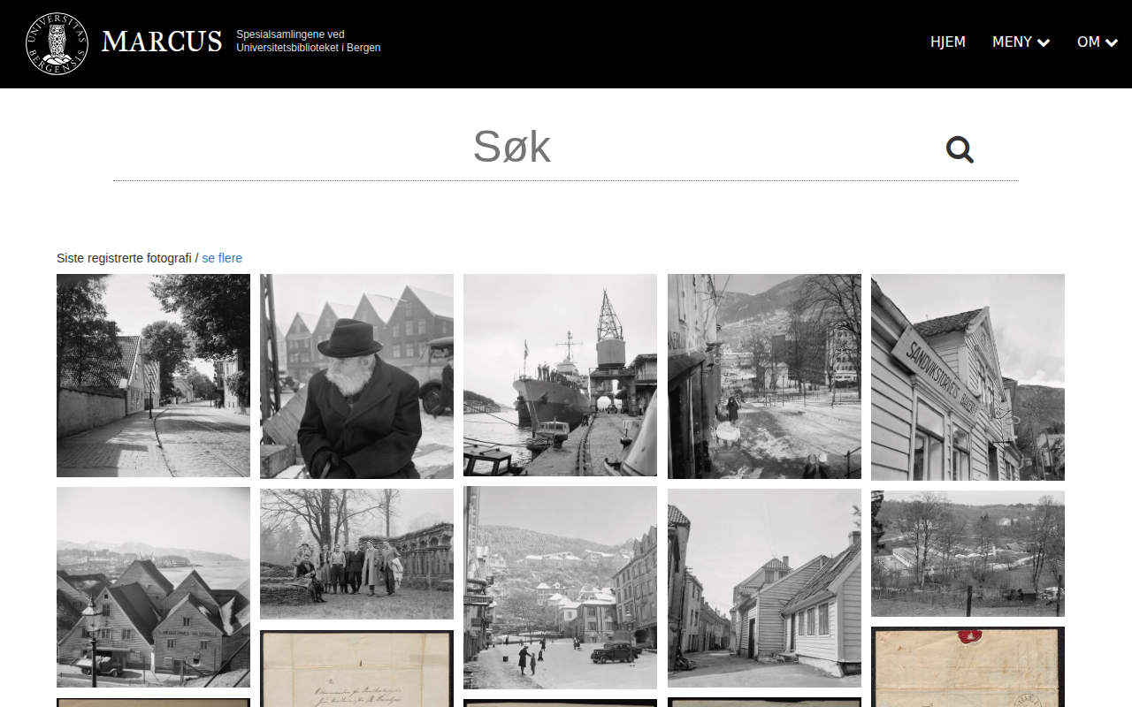Focus the Søk search field

point(512,148)
